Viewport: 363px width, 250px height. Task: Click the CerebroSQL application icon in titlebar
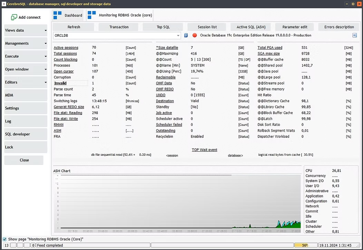click(x=3, y=4)
